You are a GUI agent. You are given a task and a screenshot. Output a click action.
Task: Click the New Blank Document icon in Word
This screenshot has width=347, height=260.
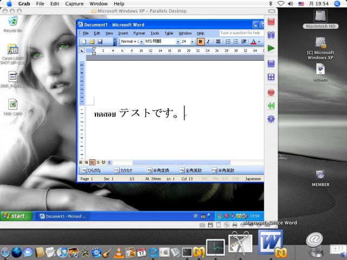coord(85,42)
